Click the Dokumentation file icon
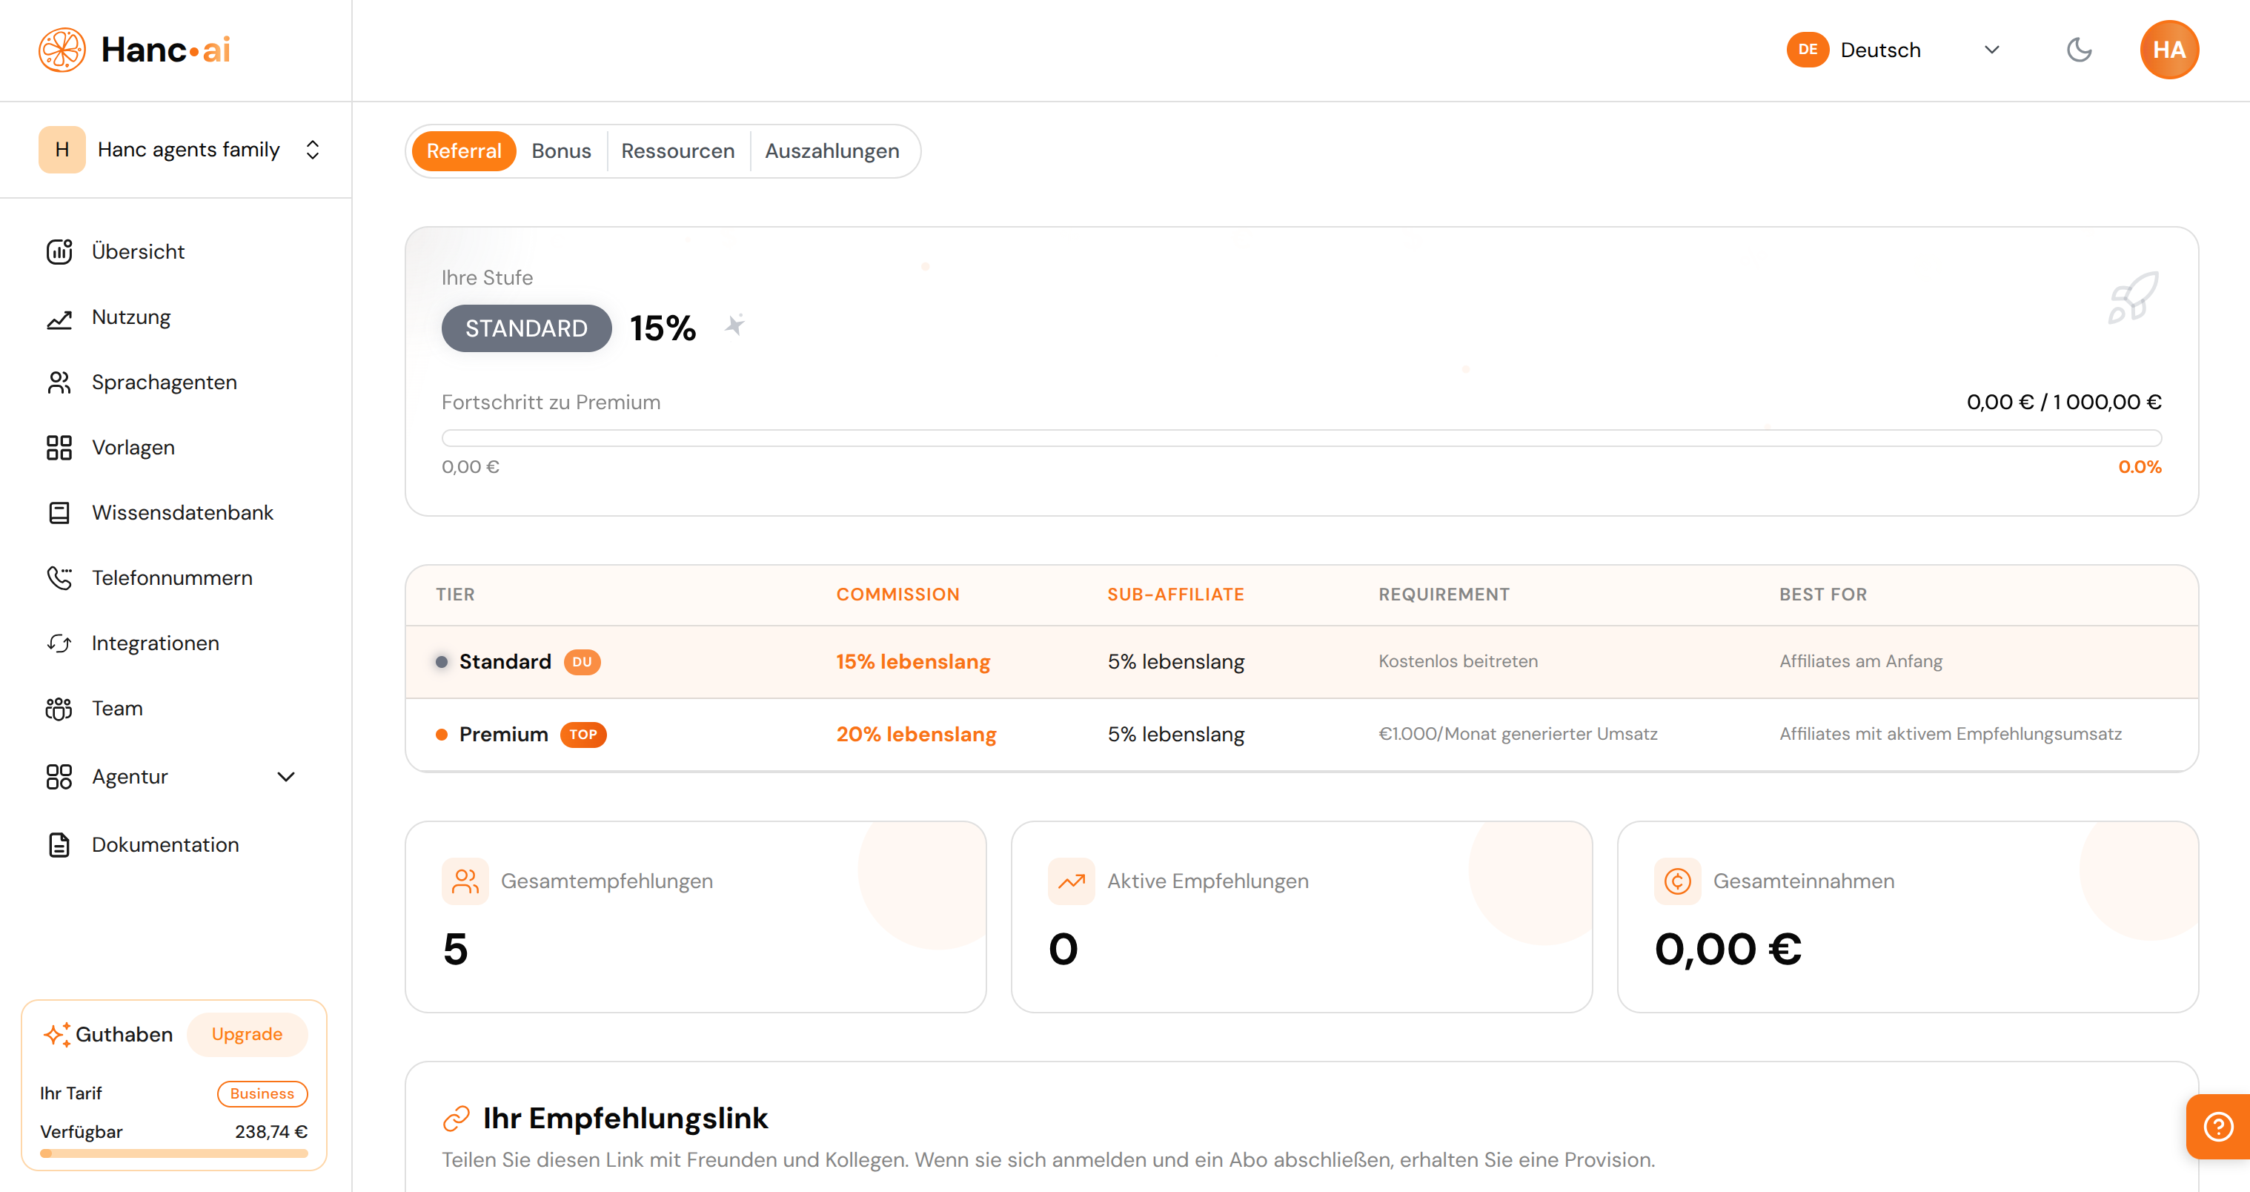Image resolution: width=2250 pixels, height=1192 pixels. pyautogui.click(x=59, y=845)
